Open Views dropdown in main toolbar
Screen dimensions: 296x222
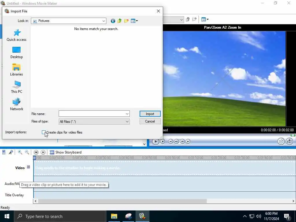(x=205, y=19)
